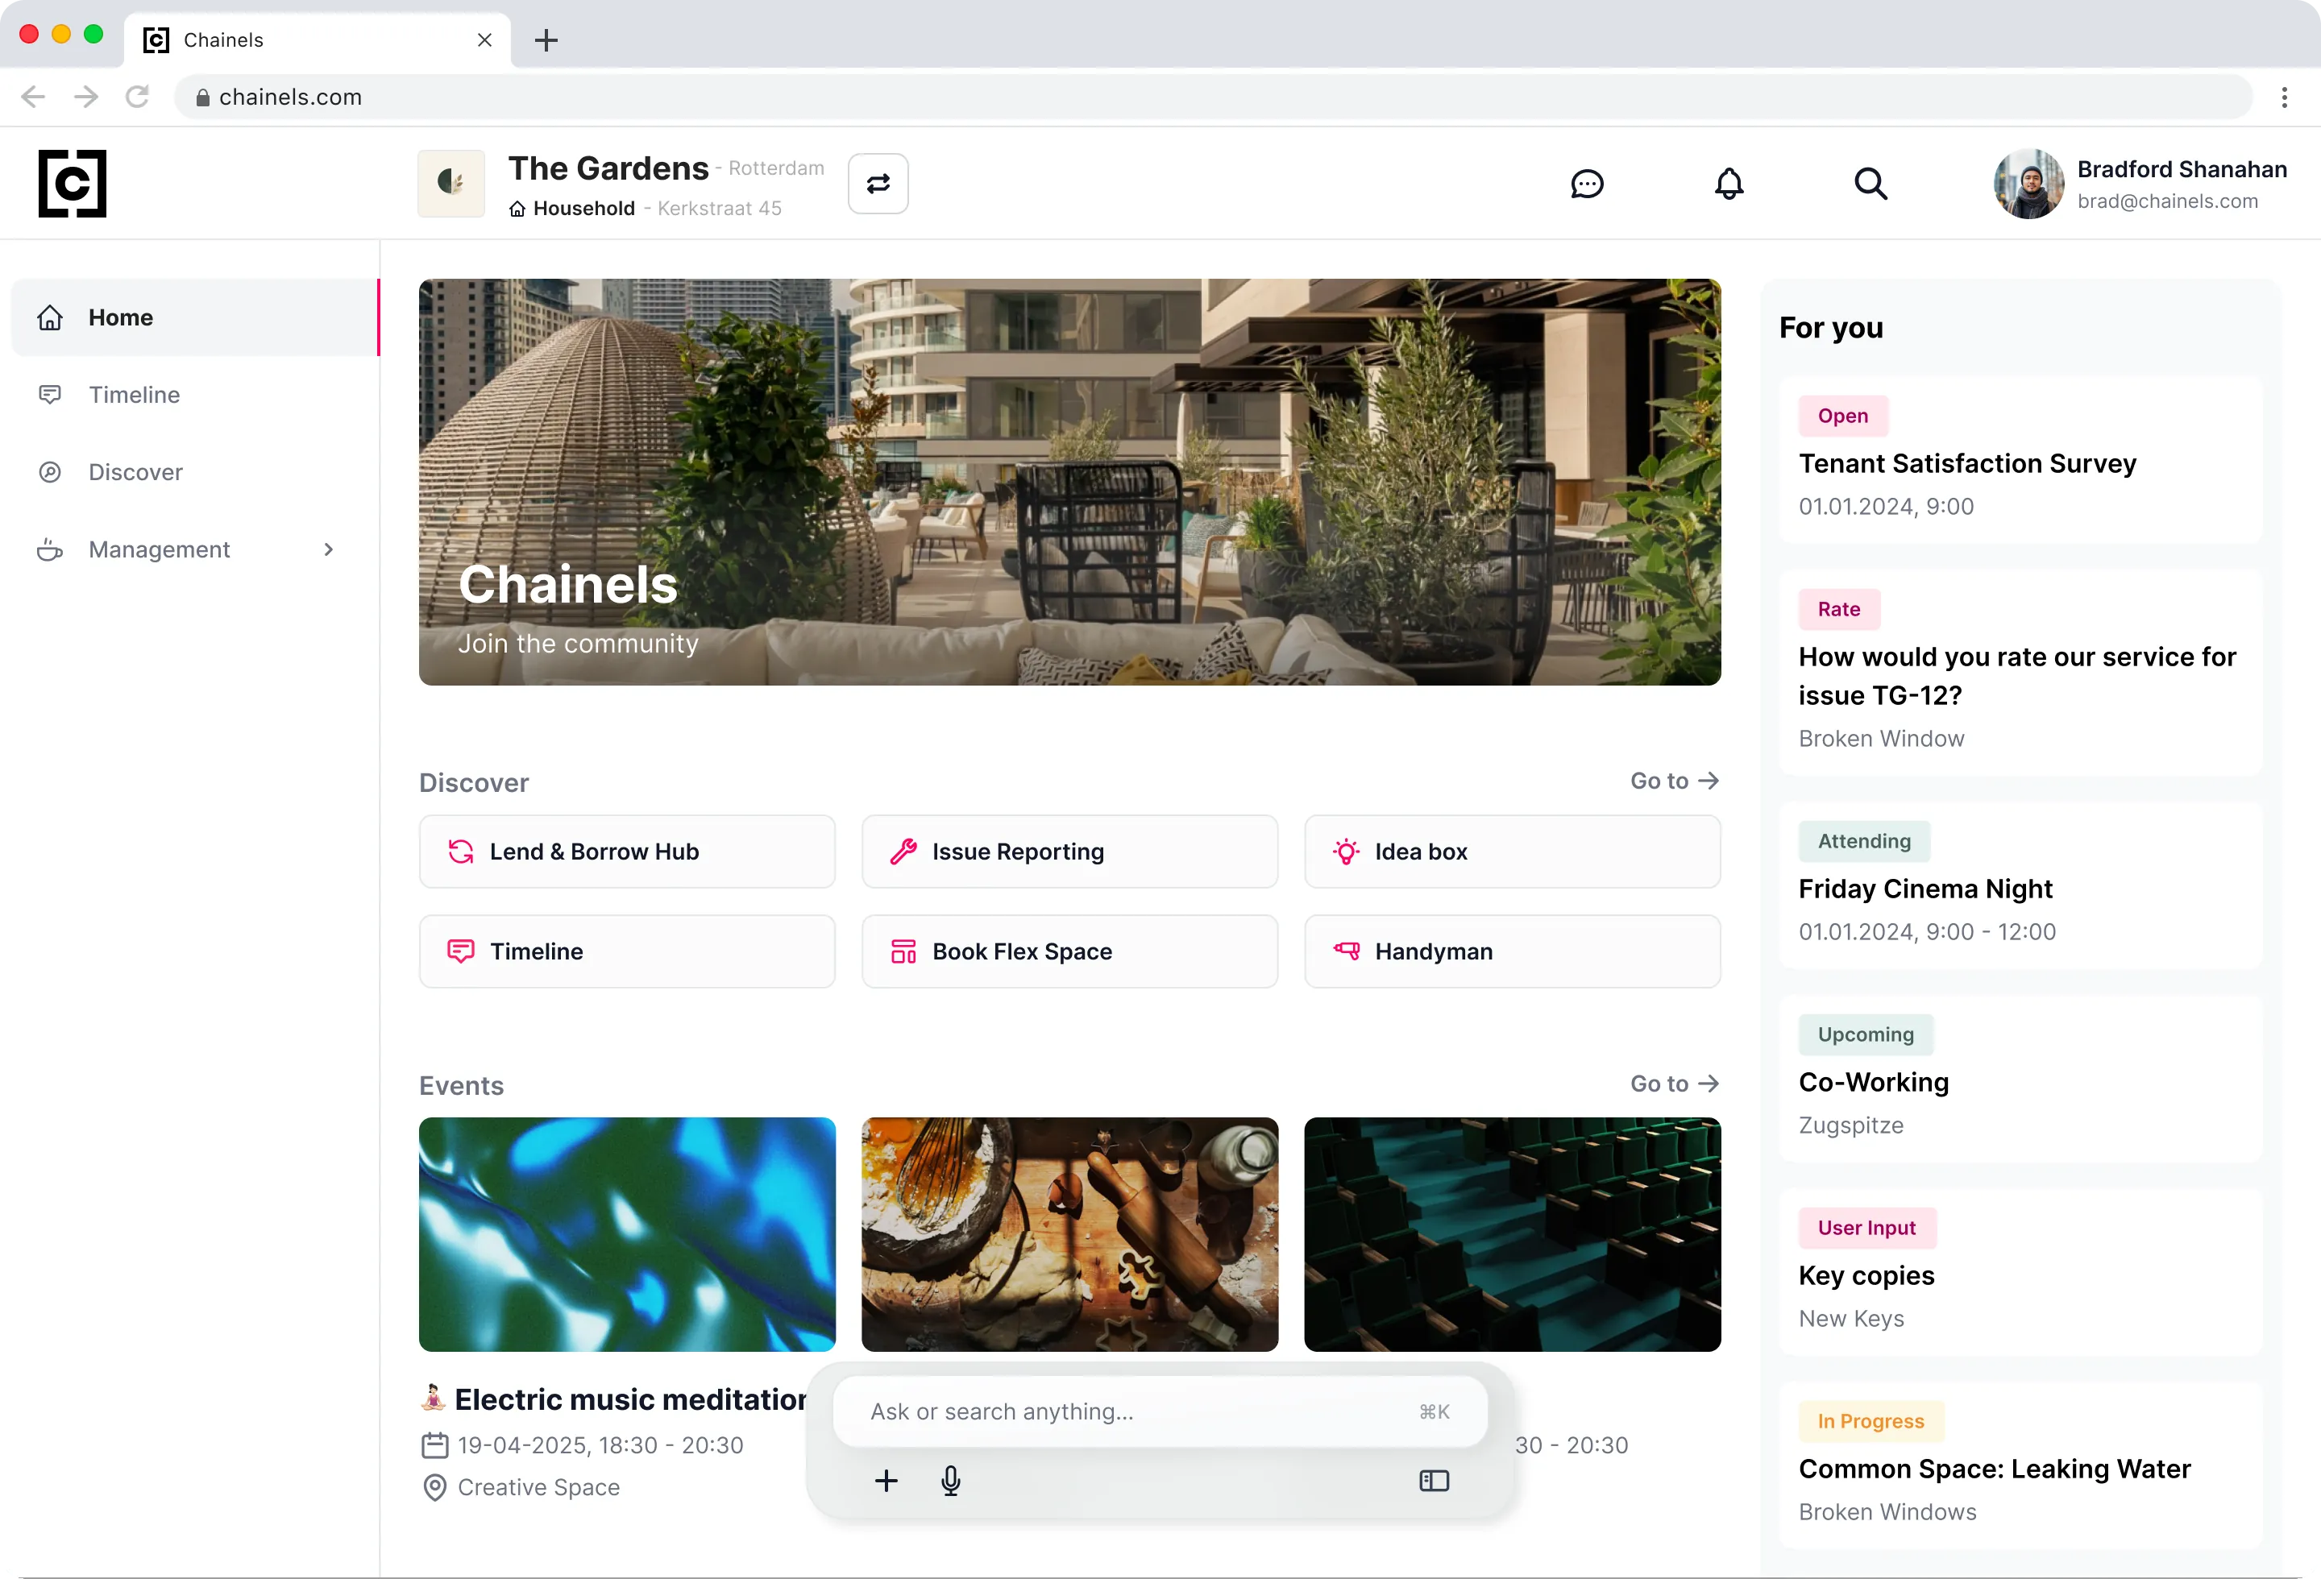This screenshot has width=2321, height=1579.
Task: Click the Electric music meditation title
Action: pos(630,1399)
